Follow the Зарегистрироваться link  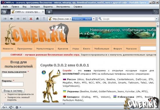(20, 94)
